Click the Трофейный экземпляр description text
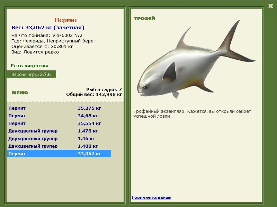Screen dimensions: 277x207 (192, 114)
